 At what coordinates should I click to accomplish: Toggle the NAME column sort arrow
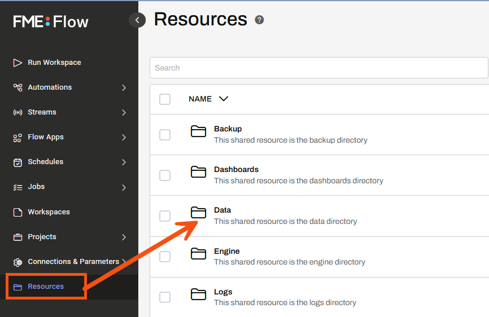[x=224, y=99]
